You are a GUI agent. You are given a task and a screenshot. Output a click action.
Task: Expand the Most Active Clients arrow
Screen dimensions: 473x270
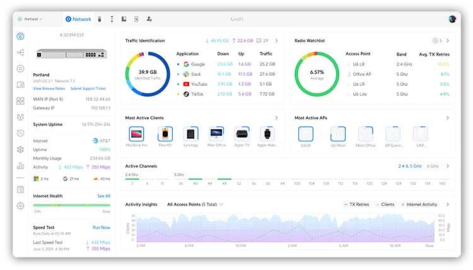[276, 118]
